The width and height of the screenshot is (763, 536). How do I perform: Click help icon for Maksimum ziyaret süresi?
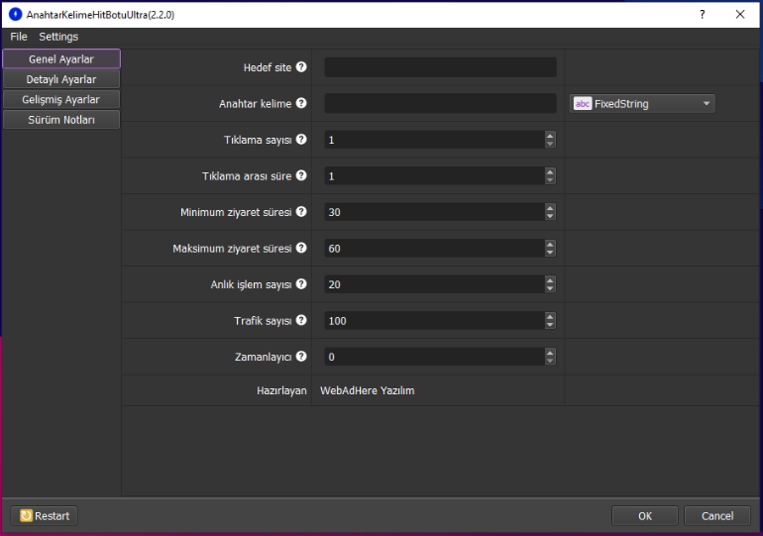point(301,248)
